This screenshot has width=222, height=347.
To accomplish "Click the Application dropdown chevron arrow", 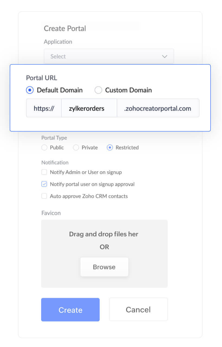I will (x=165, y=56).
